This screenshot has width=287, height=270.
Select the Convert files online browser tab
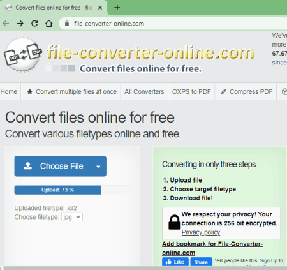[x=54, y=8]
